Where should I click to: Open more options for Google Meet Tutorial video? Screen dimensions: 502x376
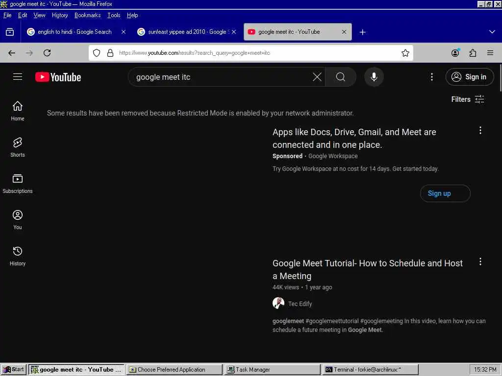coord(480,262)
